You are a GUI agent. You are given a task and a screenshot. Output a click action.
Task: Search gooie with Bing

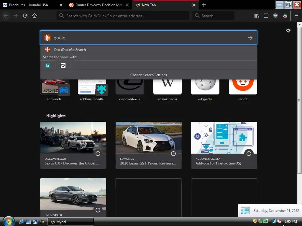pos(47,66)
